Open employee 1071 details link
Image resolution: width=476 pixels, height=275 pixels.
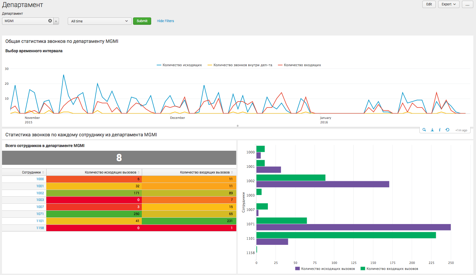click(40, 214)
